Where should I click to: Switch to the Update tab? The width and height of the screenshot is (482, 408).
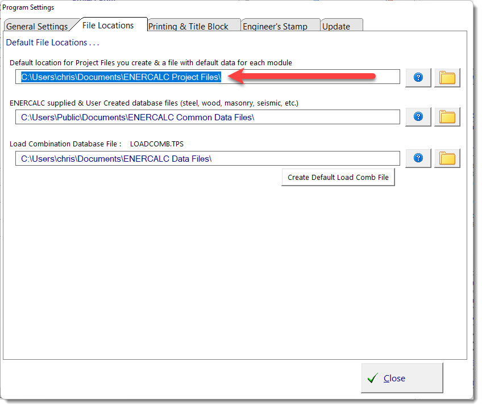[x=336, y=27]
